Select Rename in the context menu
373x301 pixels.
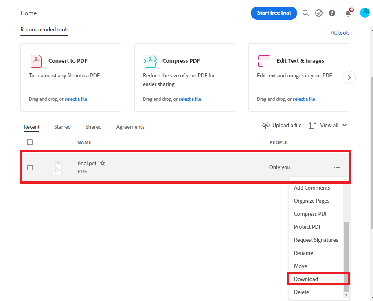click(303, 253)
